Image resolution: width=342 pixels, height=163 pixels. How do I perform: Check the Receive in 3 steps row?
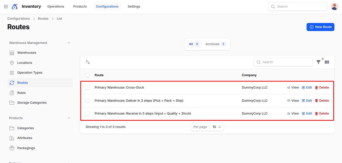[x=88, y=114]
